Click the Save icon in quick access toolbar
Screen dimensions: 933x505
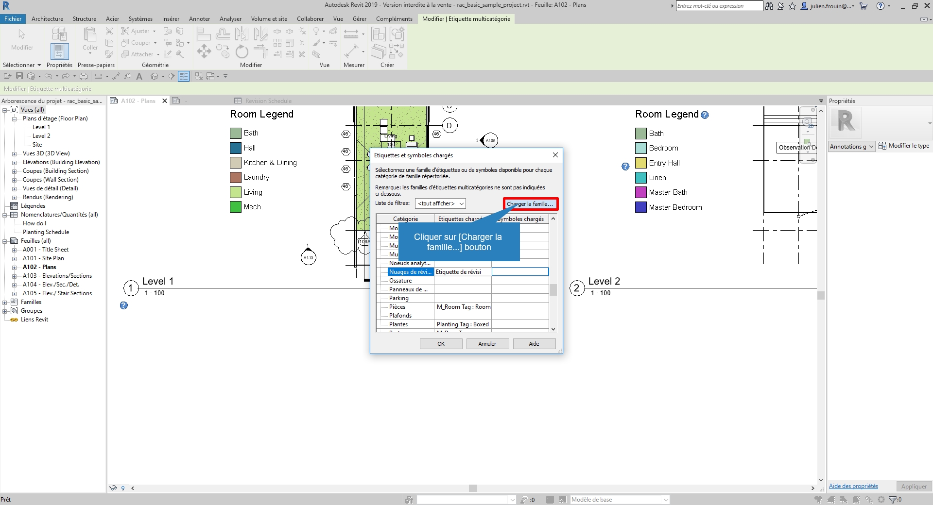coord(19,76)
